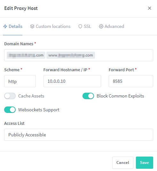Click the Cache Assets label
Image resolution: width=157 pixels, height=171 pixels.
click(31, 96)
